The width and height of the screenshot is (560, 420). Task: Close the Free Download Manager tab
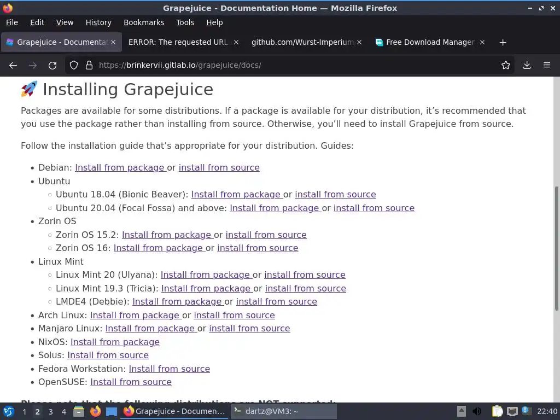(x=482, y=42)
